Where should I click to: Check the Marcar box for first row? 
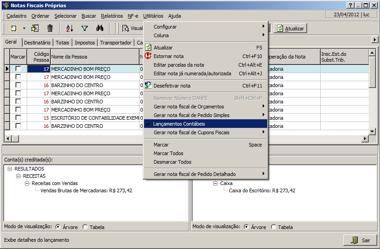click(18, 69)
